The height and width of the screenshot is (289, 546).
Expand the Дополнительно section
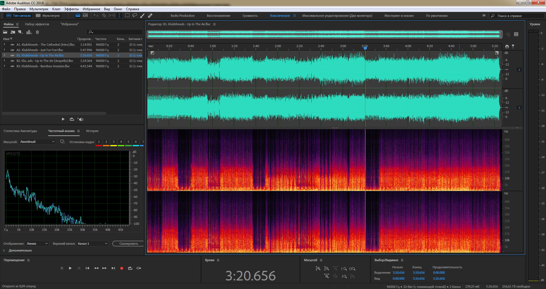(x=4, y=250)
